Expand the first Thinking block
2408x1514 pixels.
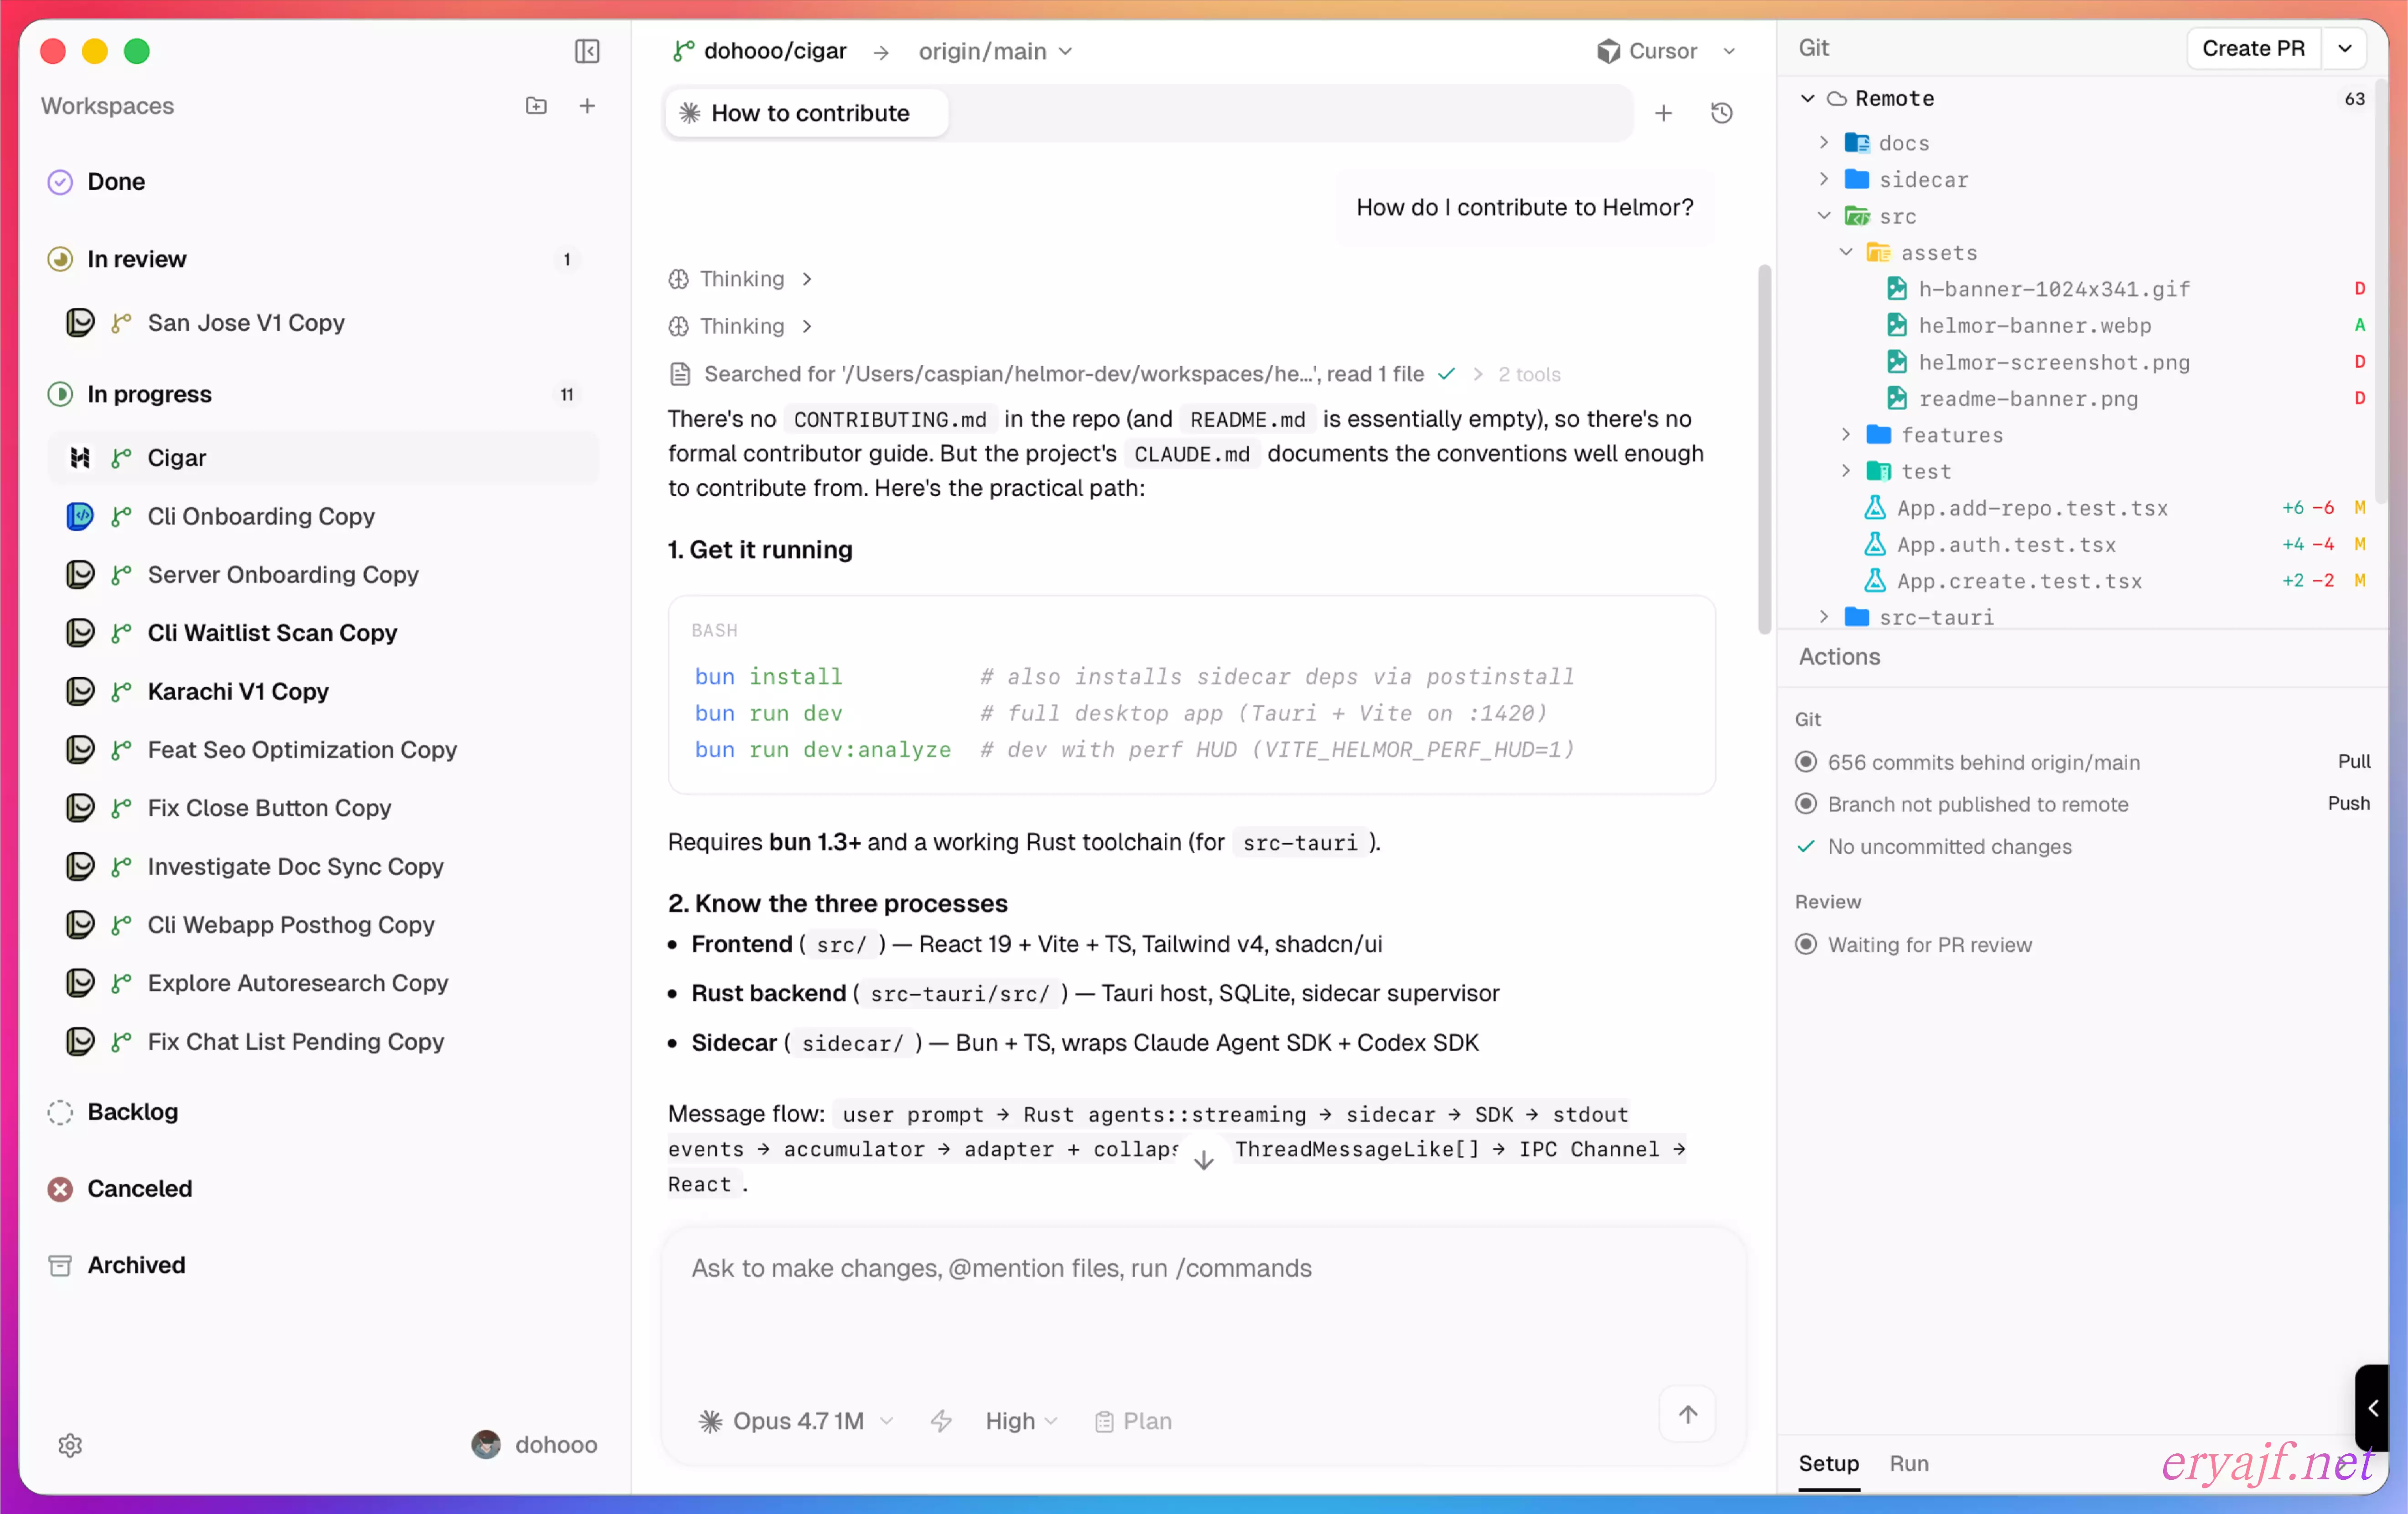pyautogui.click(x=740, y=279)
